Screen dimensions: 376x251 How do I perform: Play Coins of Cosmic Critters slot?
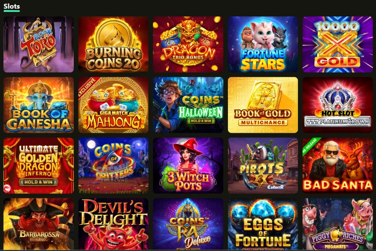[x=113, y=166]
